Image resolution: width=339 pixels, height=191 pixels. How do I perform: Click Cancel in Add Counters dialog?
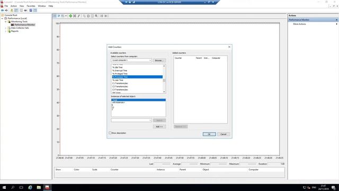tap(223, 134)
